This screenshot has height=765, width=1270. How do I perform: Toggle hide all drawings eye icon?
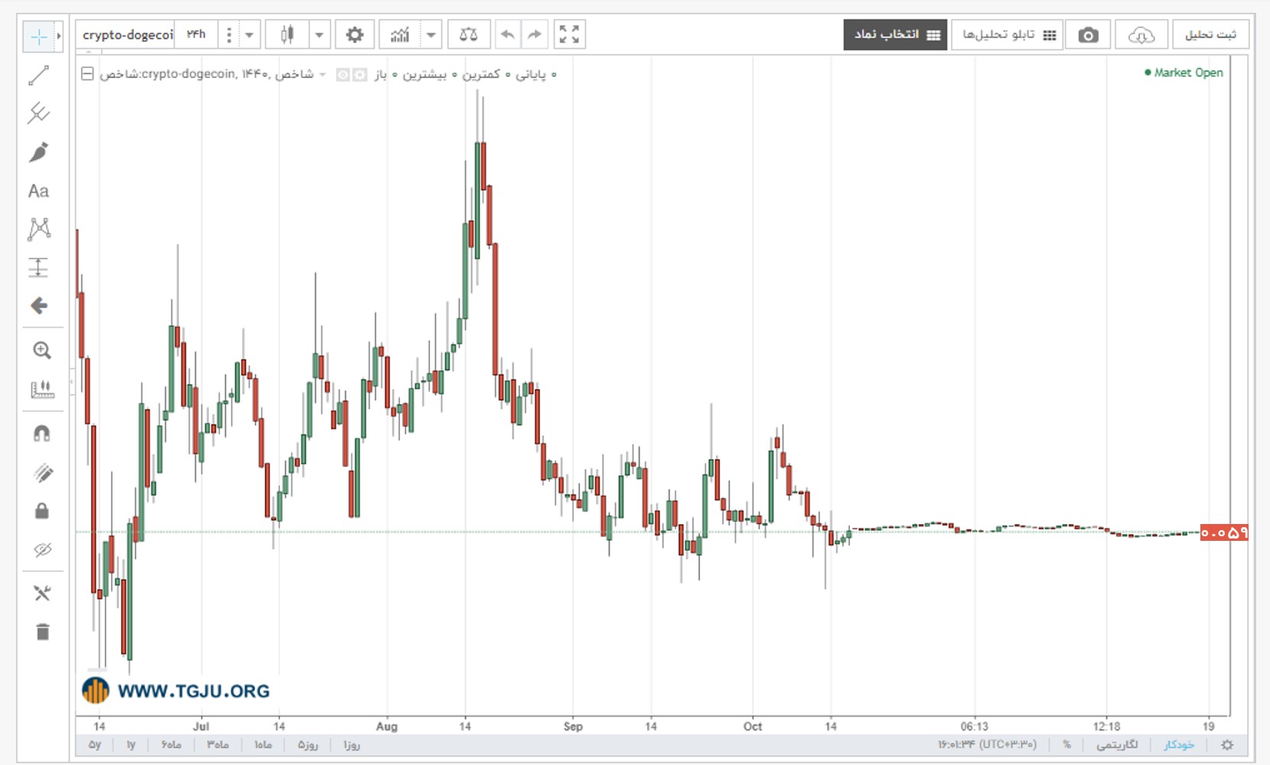click(x=42, y=549)
